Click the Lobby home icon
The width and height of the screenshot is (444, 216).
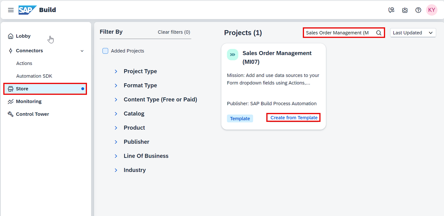click(x=10, y=36)
